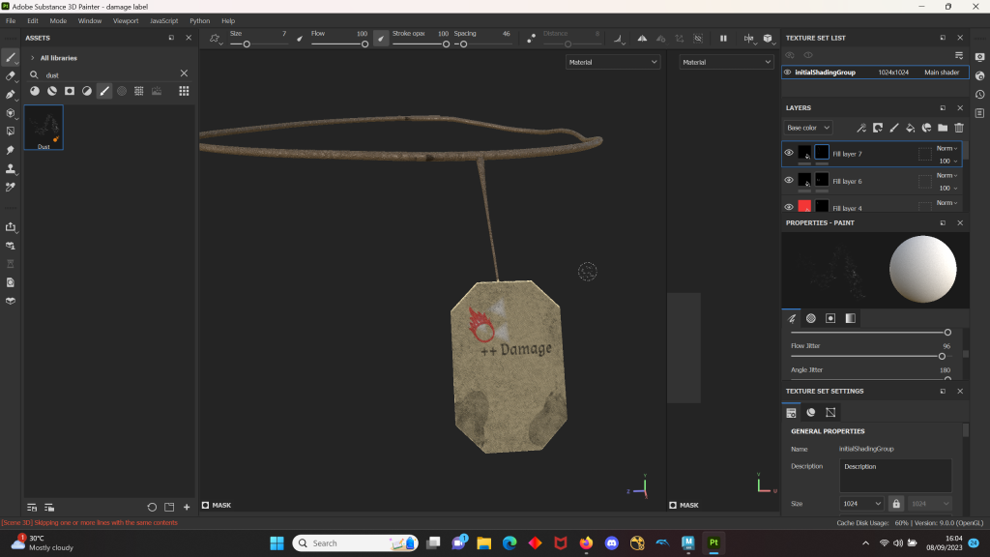Viewport: 990px width, 557px height.
Task: Open the Python menu
Action: [x=199, y=21]
